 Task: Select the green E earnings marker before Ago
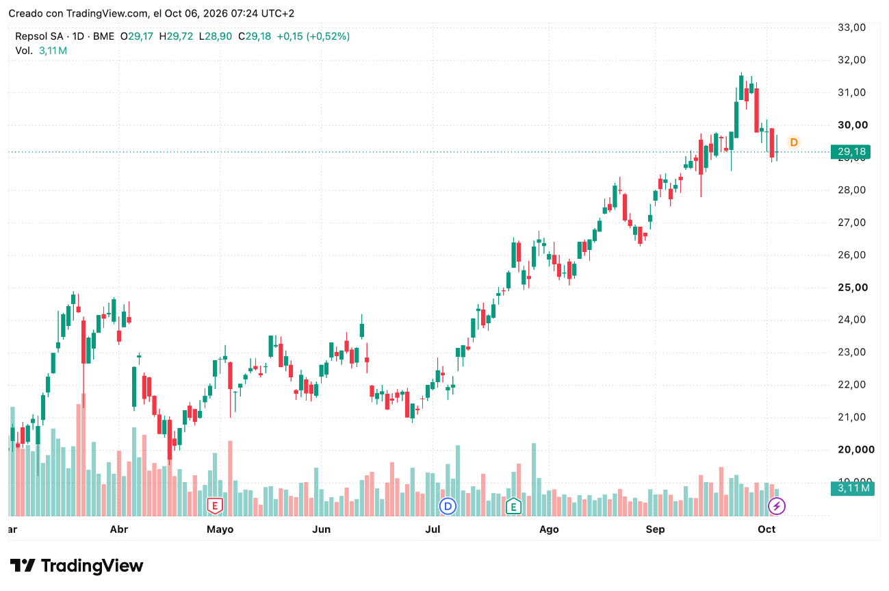pos(513,506)
